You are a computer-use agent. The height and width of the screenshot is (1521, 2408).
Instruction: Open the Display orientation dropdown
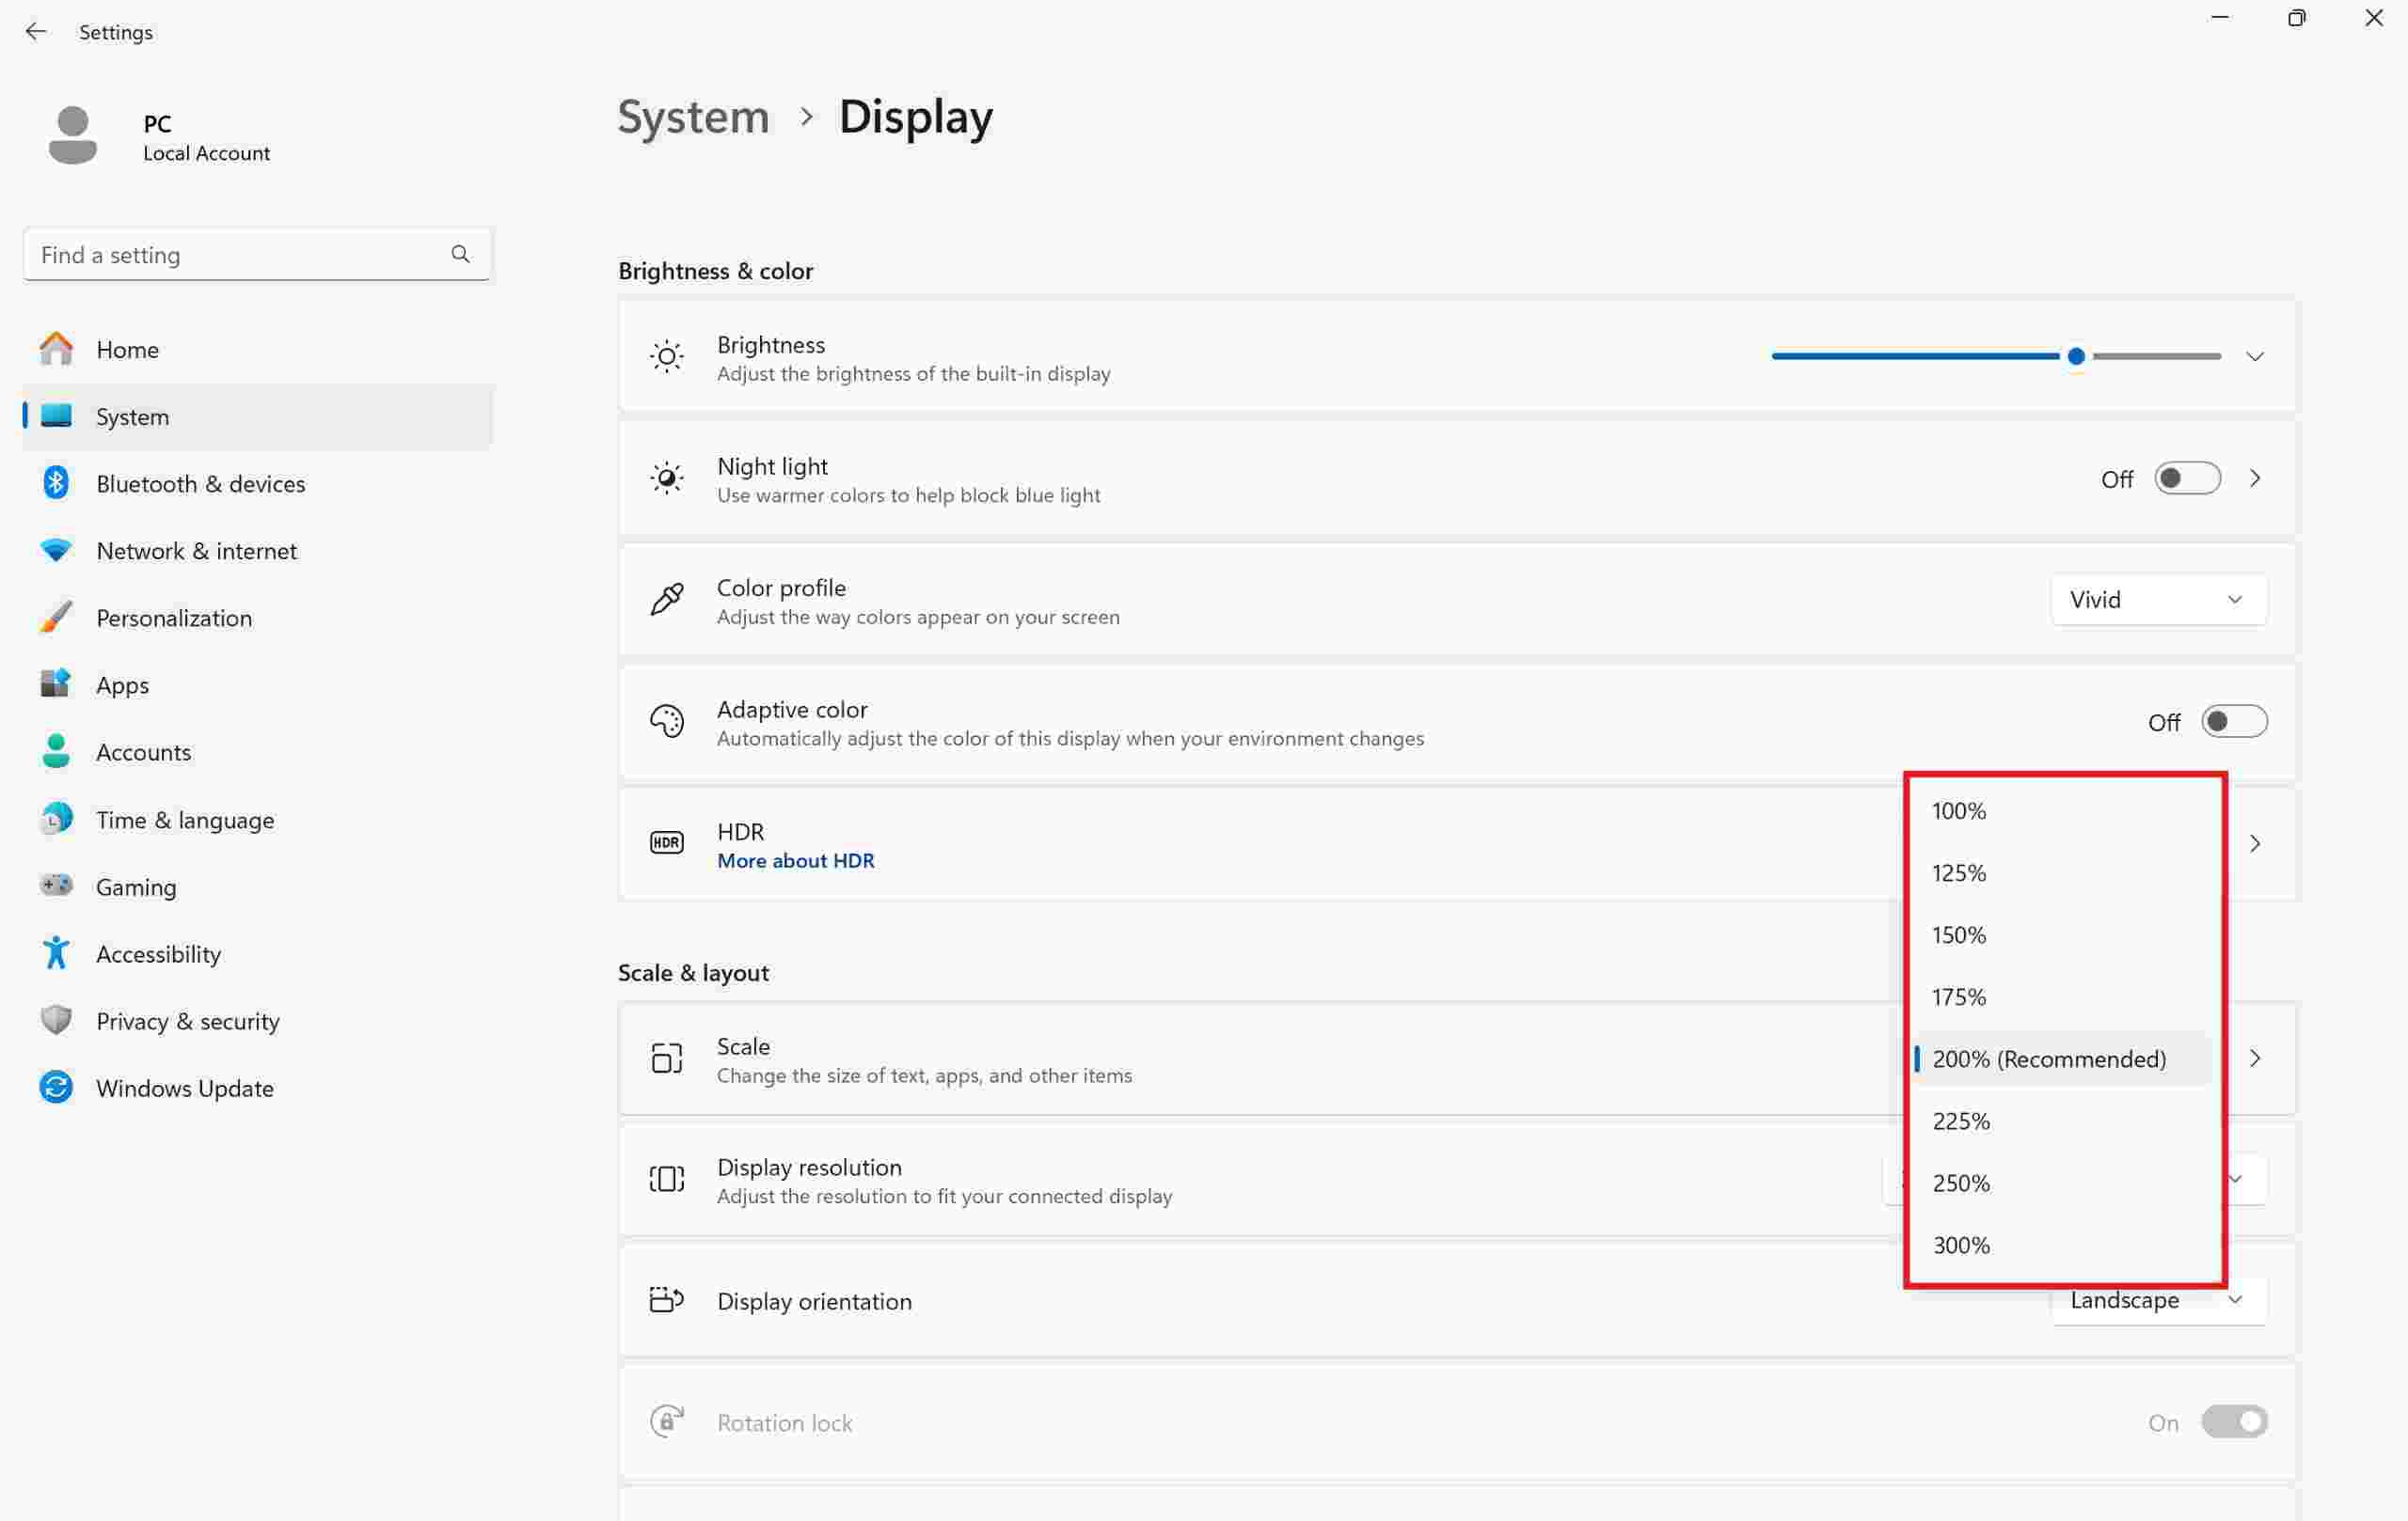(2157, 1299)
